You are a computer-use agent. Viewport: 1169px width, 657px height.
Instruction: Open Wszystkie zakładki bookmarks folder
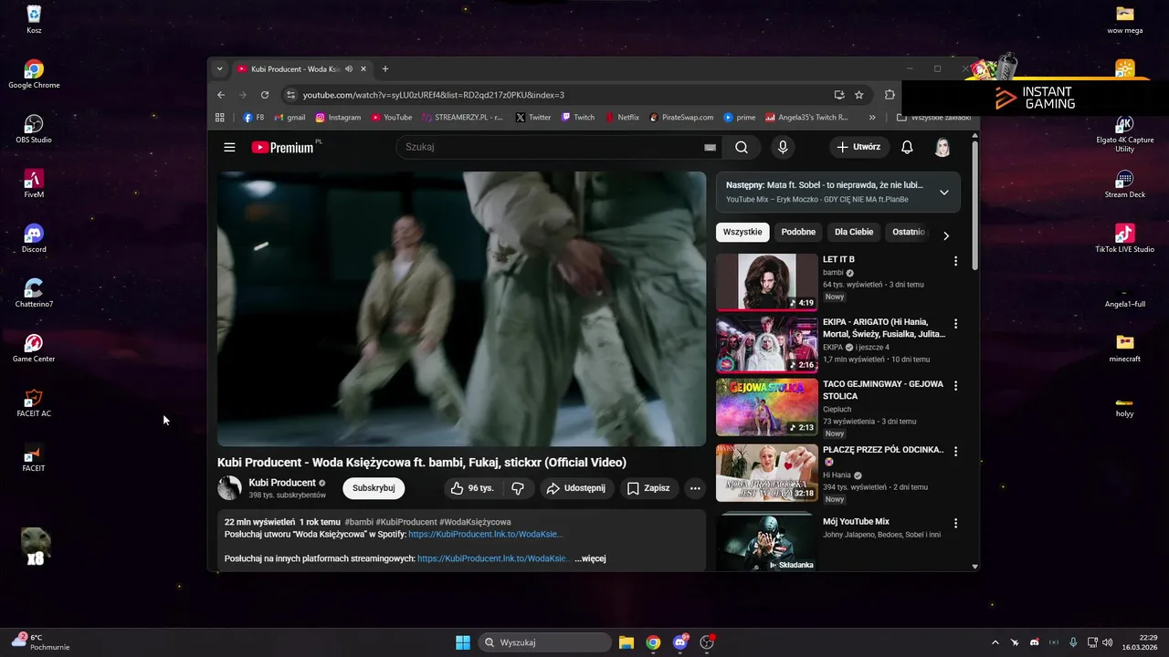[934, 118]
